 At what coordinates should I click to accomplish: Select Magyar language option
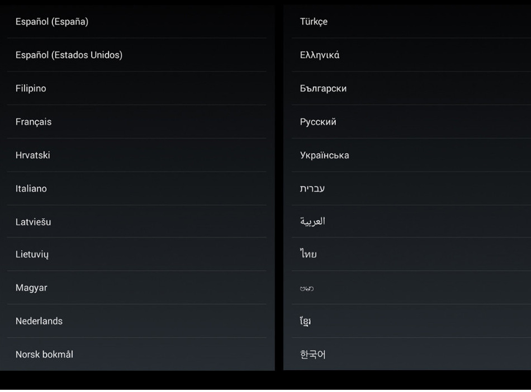(x=31, y=288)
